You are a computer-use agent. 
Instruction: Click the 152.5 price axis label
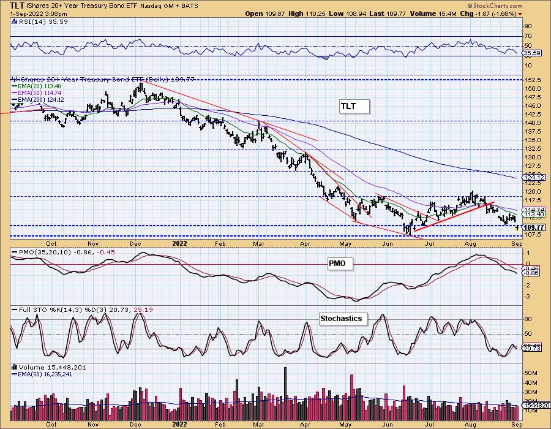[x=533, y=80]
